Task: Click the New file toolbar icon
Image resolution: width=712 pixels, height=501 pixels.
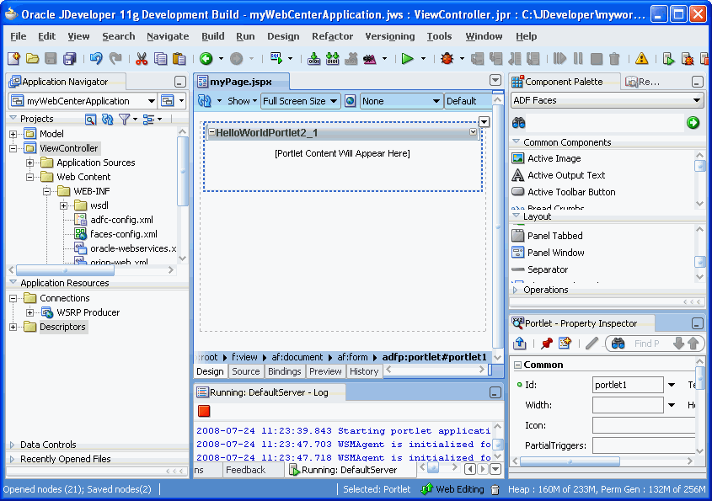Action: [13, 59]
